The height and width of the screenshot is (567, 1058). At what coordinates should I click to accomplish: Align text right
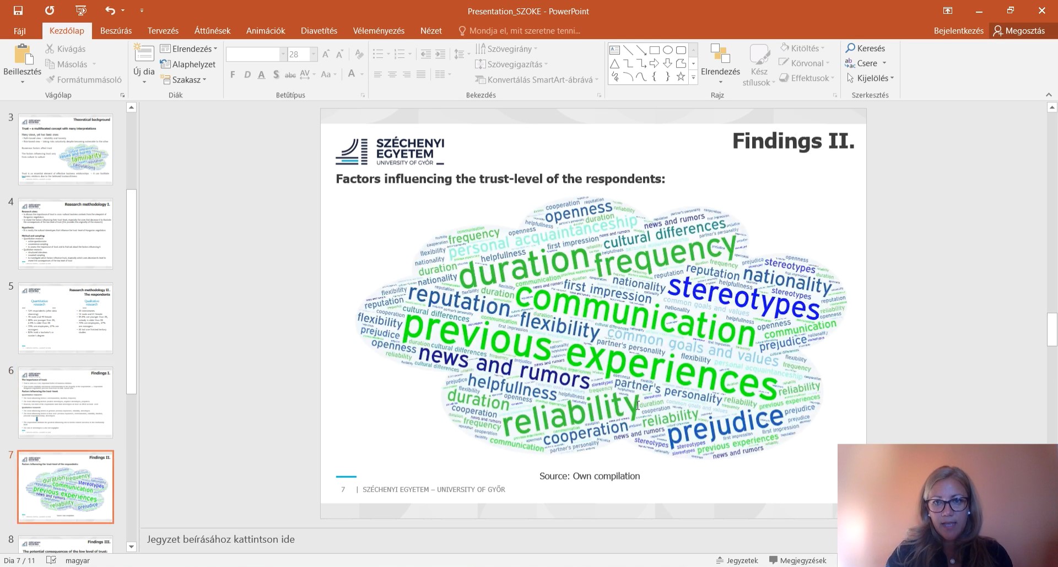pyautogui.click(x=406, y=74)
